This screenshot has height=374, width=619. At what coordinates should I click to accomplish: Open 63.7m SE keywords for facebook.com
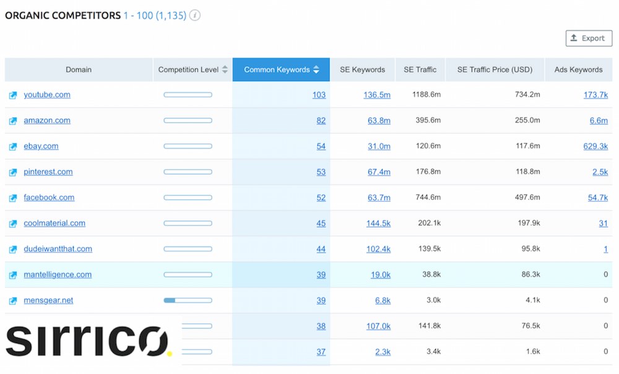tap(379, 198)
